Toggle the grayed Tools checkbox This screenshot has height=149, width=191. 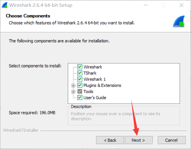(x=80, y=92)
